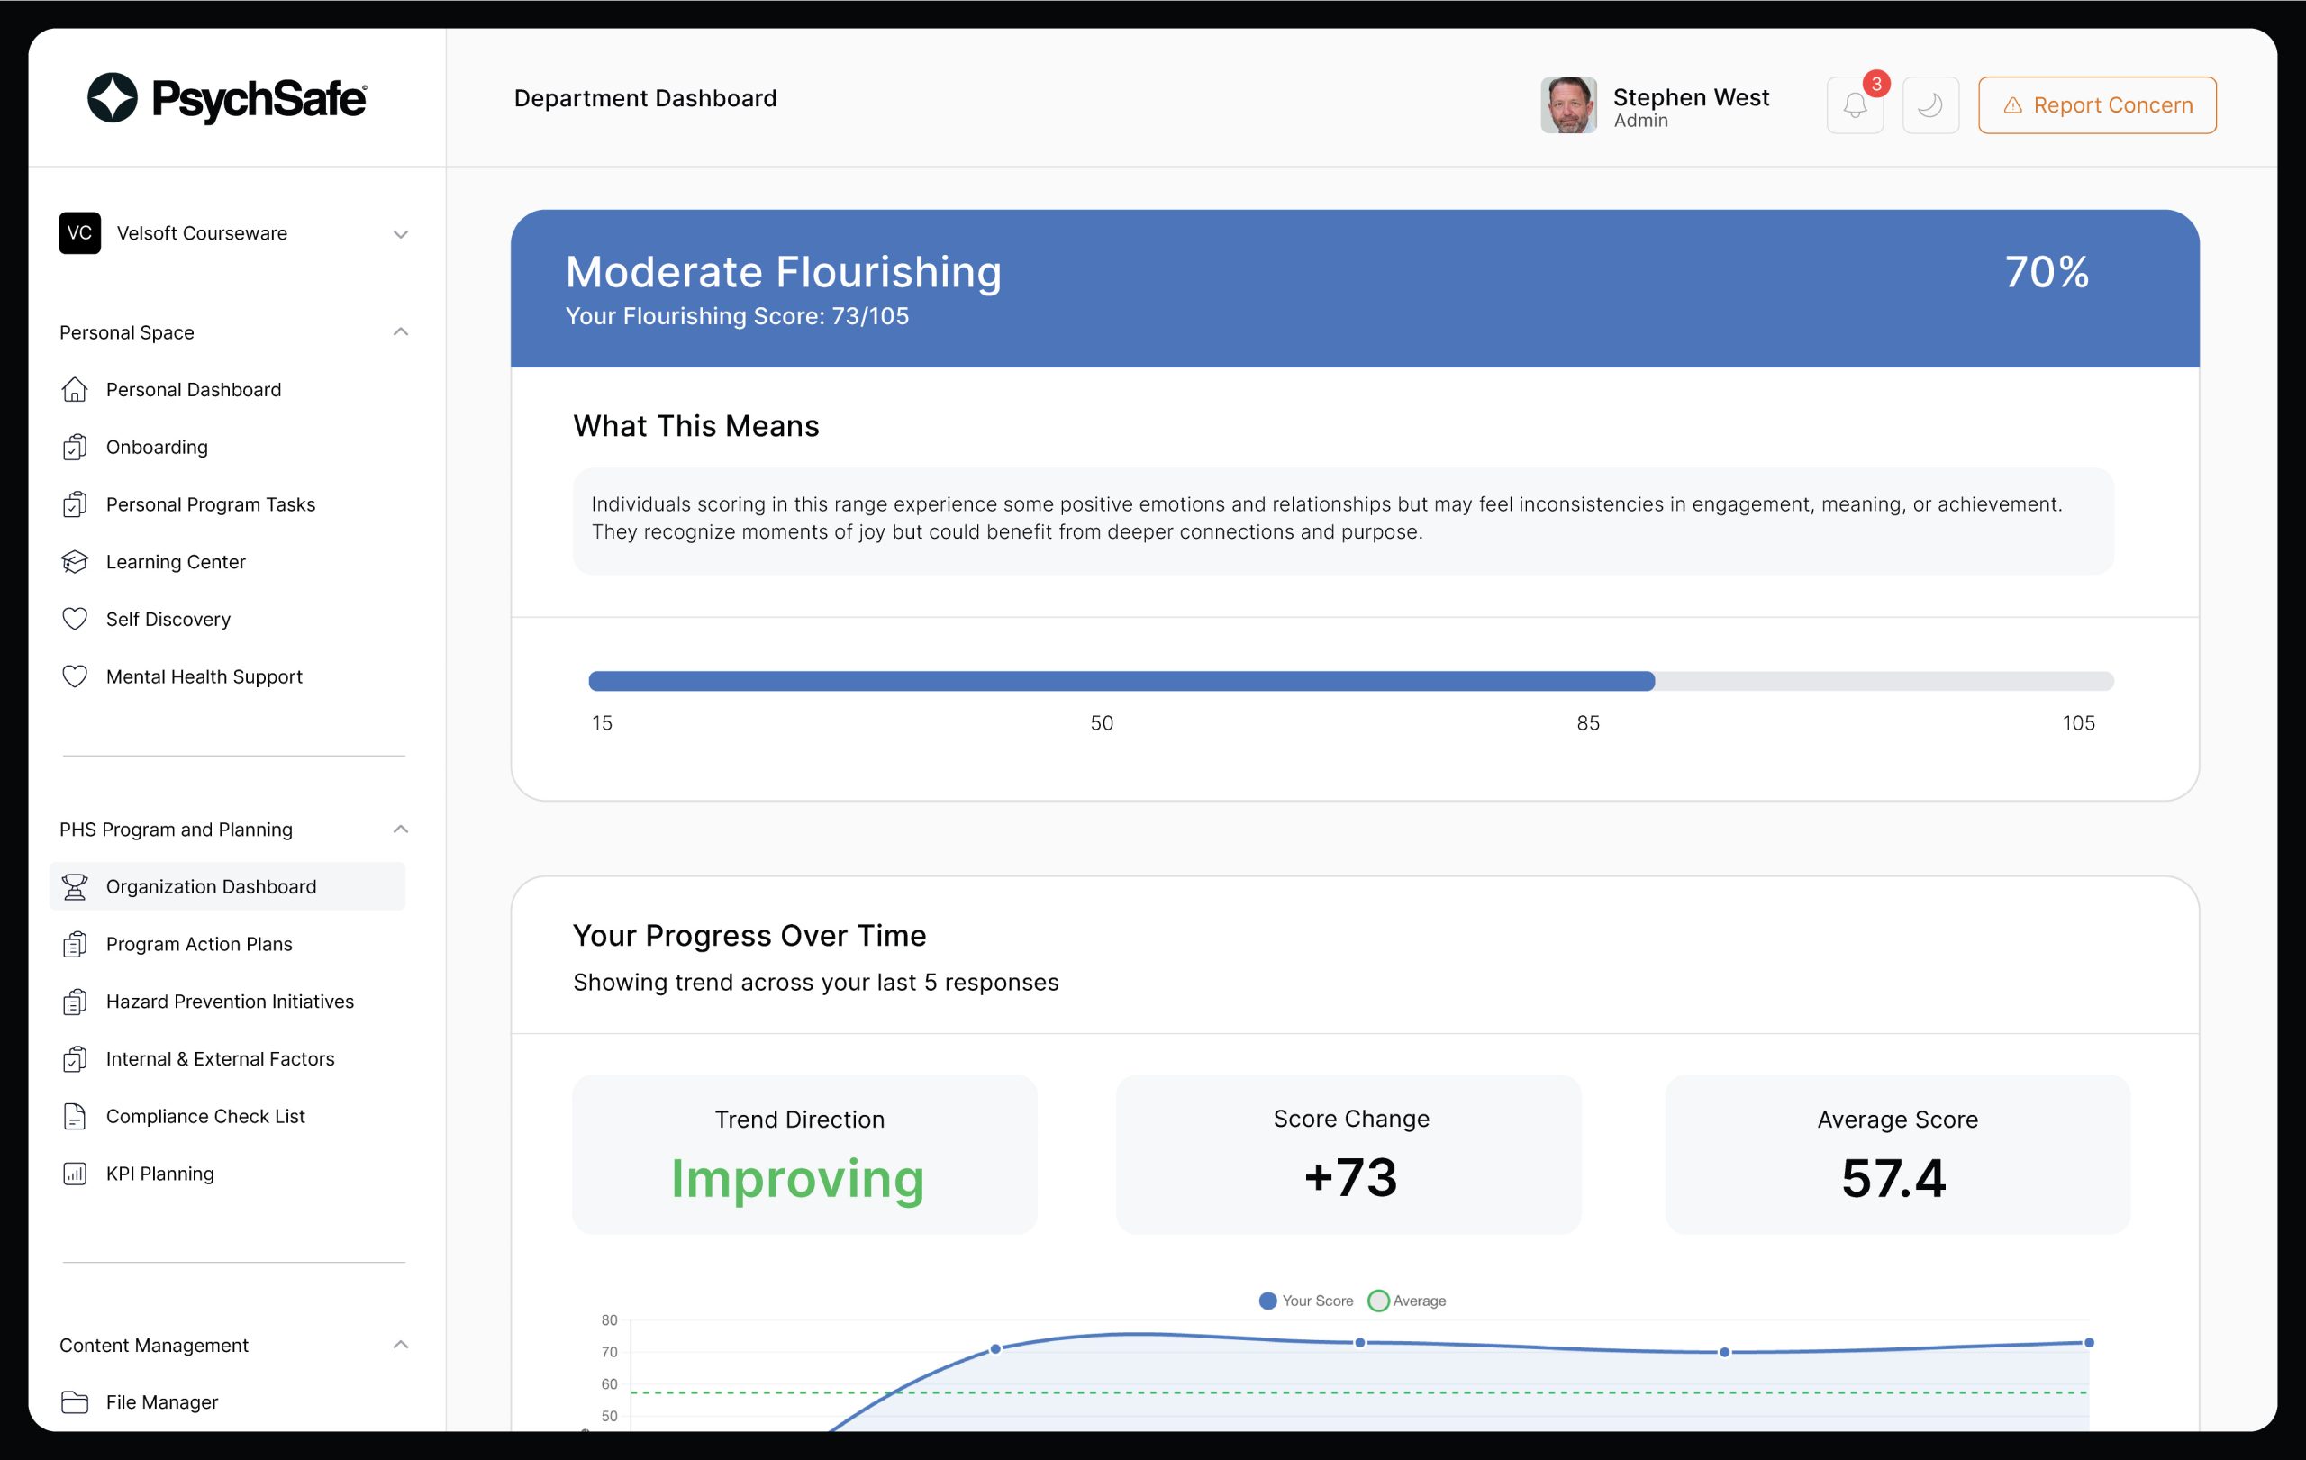Open the notifications bell icon
This screenshot has height=1460, width=2306.
tap(1854, 105)
